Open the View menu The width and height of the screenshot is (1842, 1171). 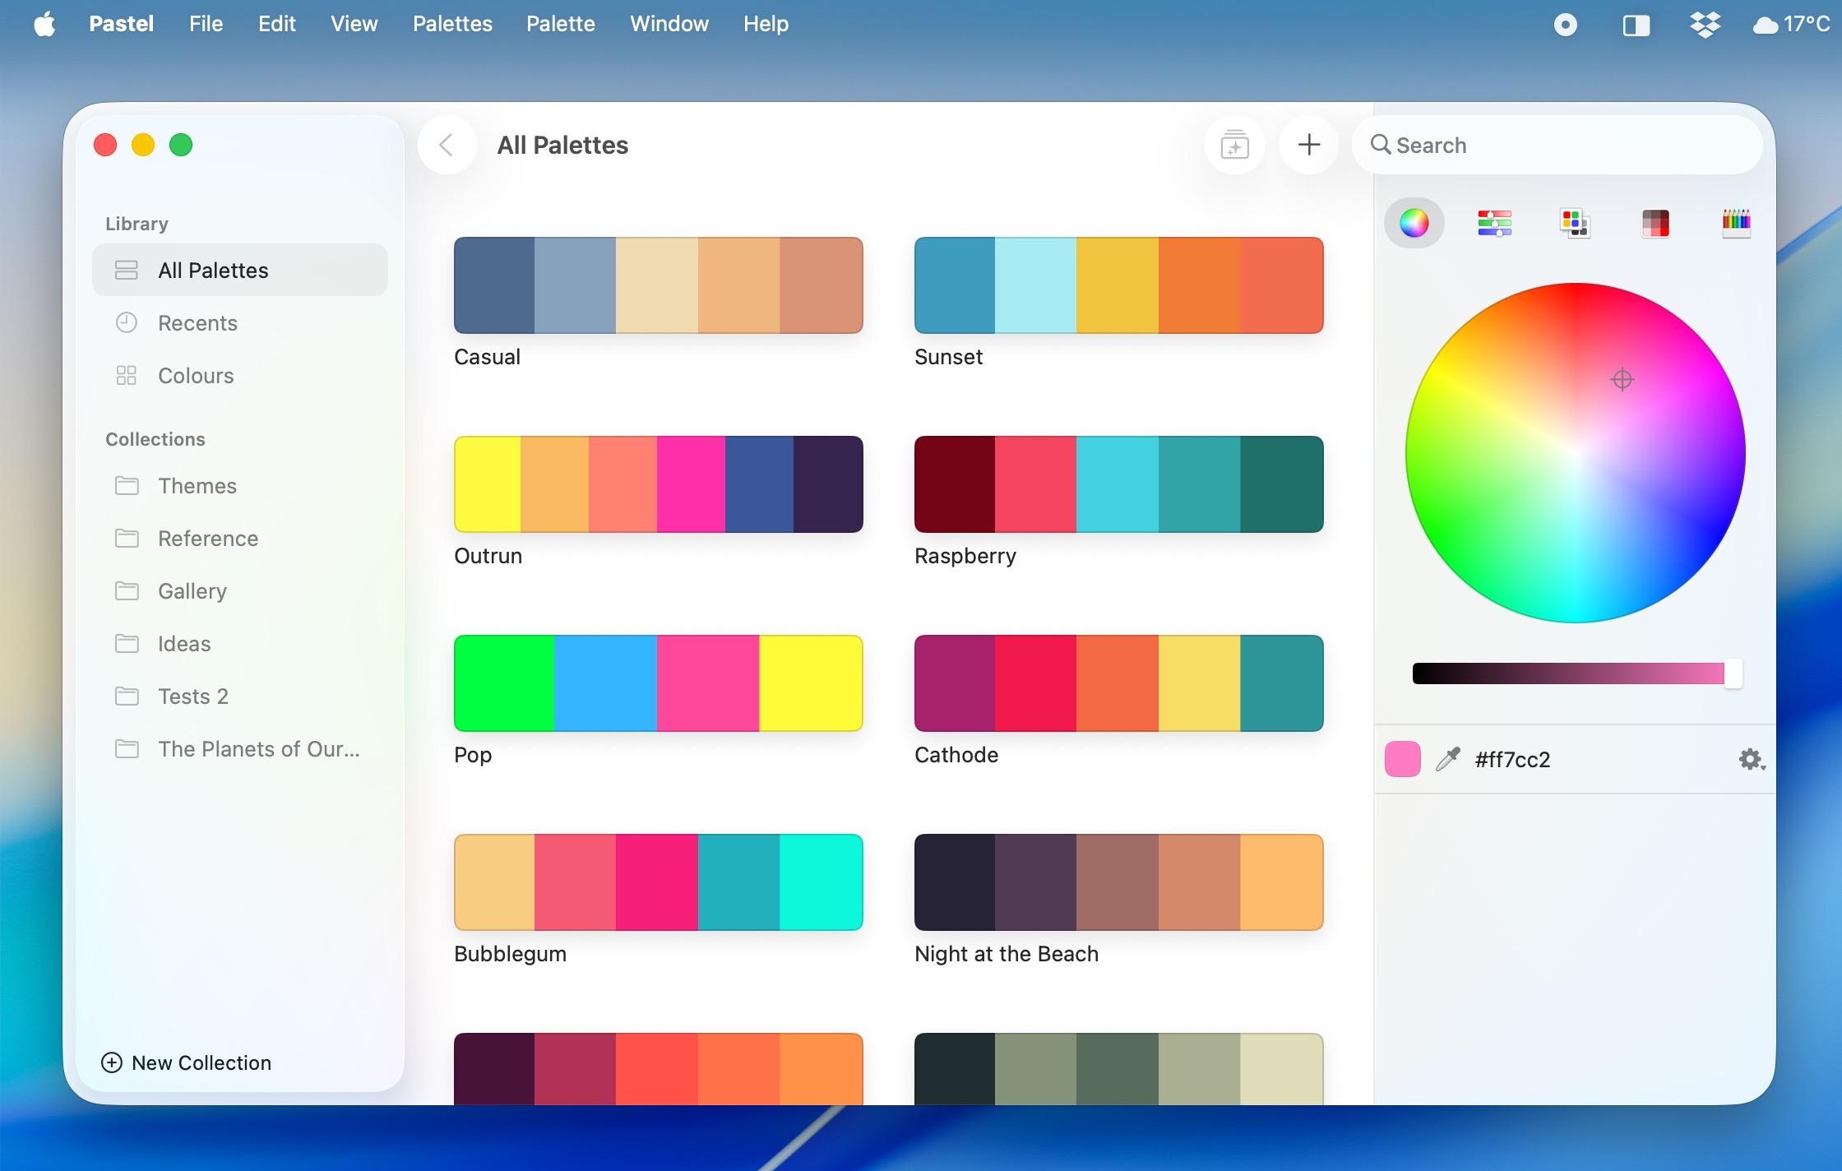[354, 24]
